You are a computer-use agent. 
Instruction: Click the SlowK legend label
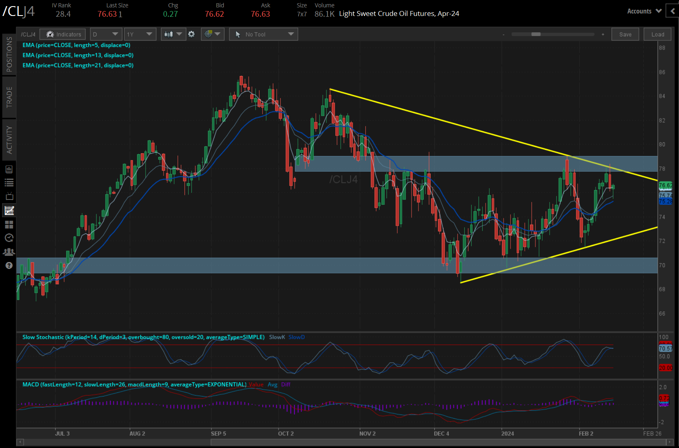coord(277,337)
